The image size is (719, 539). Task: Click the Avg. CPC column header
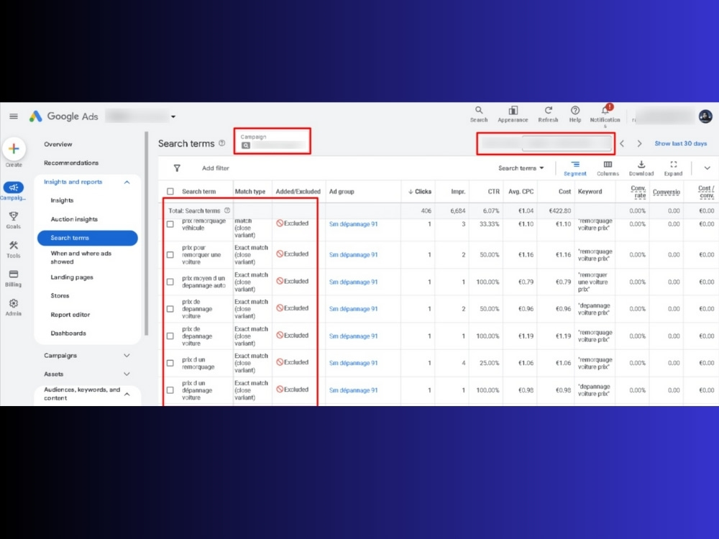(x=521, y=192)
